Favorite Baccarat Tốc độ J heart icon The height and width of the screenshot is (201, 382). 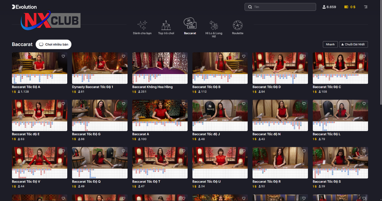[x=244, y=104]
